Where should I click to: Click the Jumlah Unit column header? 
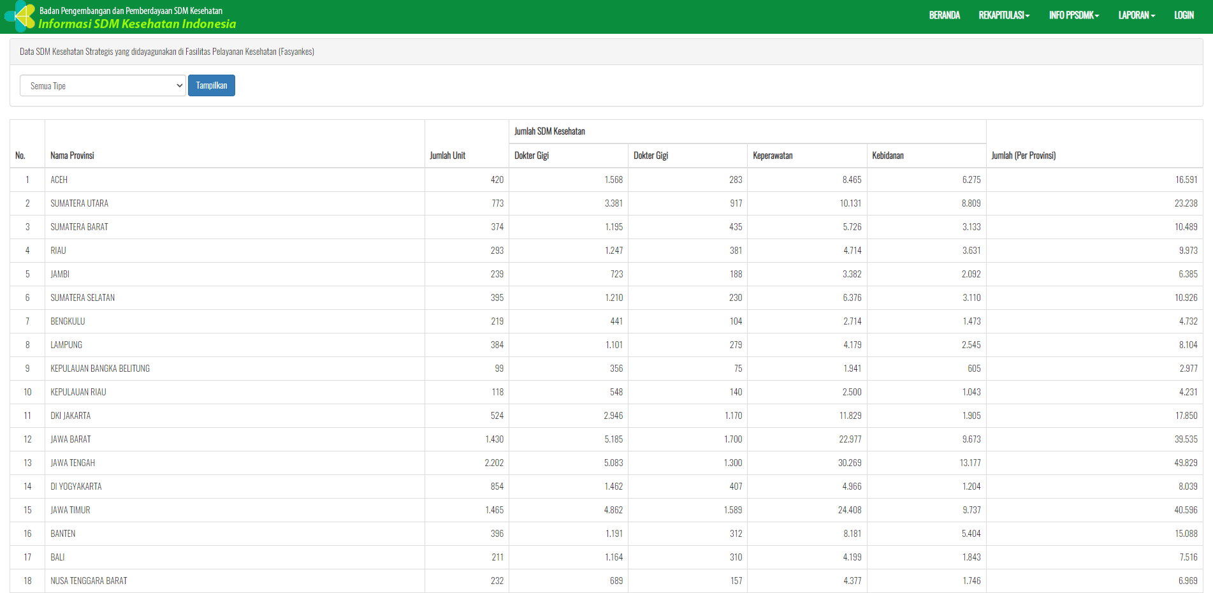pyautogui.click(x=447, y=156)
